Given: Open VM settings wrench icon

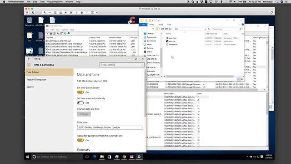Looking at the screenshot, I should pyautogui.click(x=45, y=12).
